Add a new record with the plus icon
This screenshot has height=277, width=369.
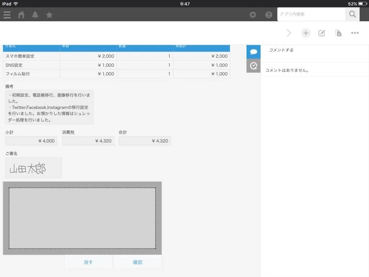(306, 33)
